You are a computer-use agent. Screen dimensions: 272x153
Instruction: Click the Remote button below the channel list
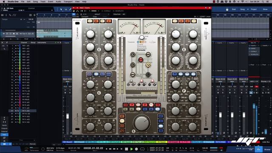point(32,144)
